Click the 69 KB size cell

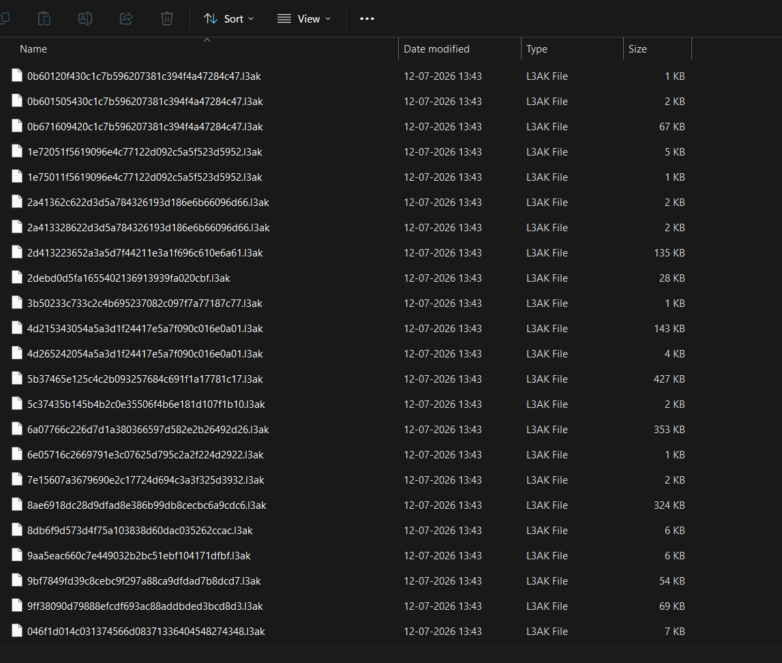pyautogui.click(x=672, y=606)
